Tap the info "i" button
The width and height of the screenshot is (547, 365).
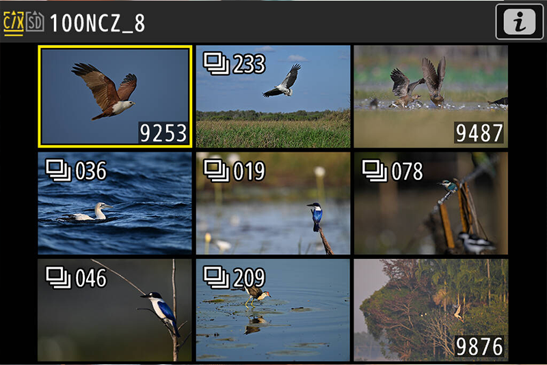(x=519, y=22)
